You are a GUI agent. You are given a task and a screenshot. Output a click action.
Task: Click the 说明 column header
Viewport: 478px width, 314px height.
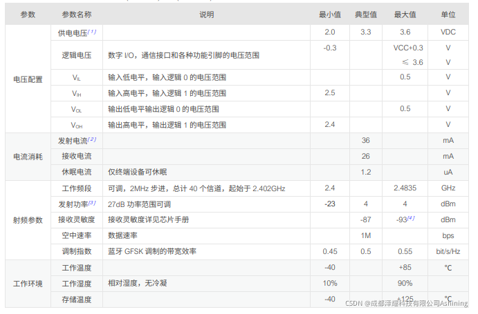206,14
